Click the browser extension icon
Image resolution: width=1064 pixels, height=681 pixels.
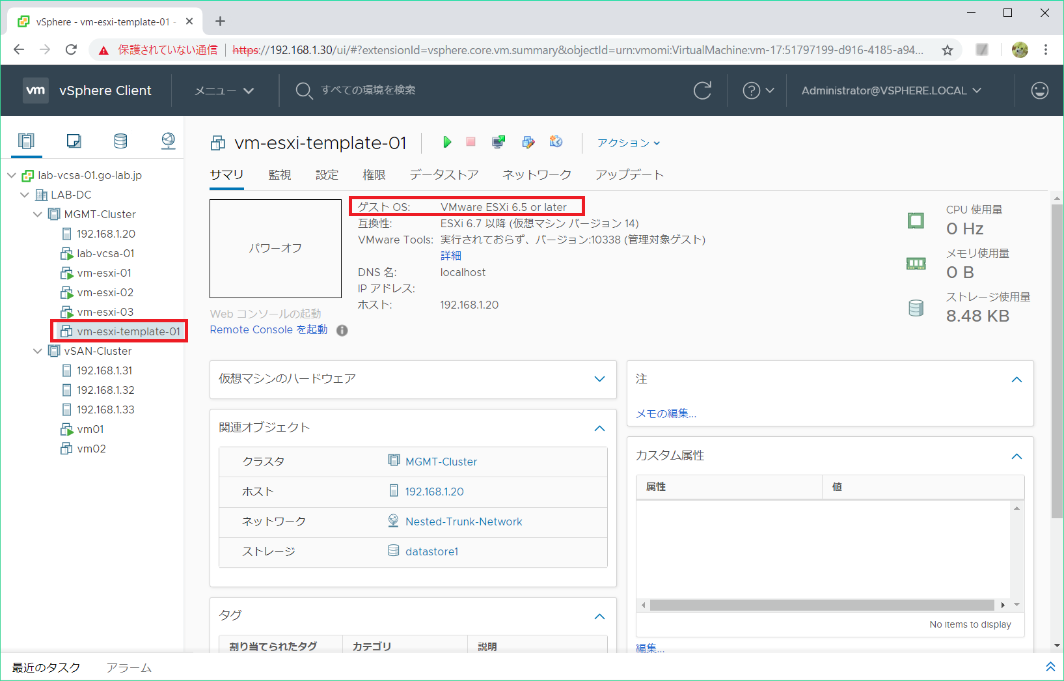[x=982, y=49]
